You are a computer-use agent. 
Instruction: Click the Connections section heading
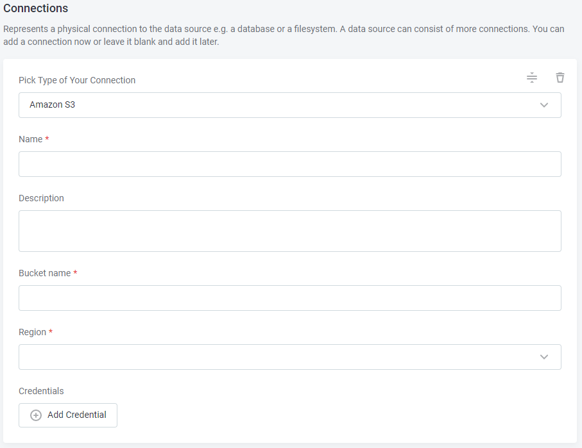coord(36,9)
